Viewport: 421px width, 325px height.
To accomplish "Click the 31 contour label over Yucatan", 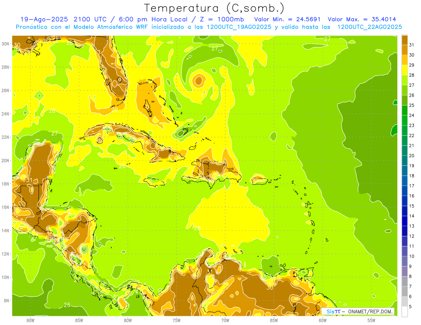I will 29,180.
